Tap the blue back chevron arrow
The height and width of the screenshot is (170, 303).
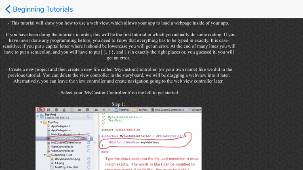click(x=8, y=9)
